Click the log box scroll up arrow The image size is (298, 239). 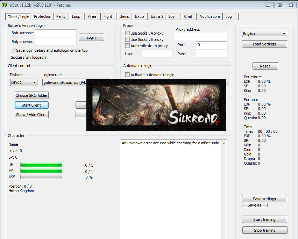click(224, 143)
